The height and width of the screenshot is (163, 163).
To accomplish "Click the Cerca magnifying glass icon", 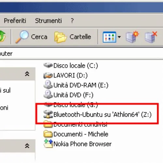I will (22, 37).
